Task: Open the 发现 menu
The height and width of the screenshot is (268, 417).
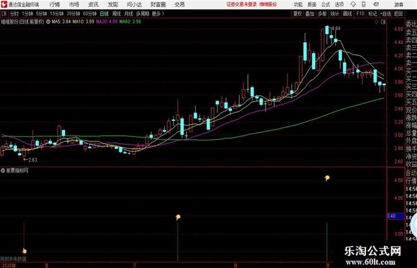Action: pyautogui.click(x=113, y=4)
